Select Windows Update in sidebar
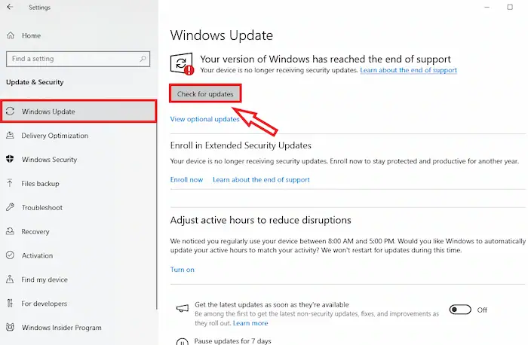The image size is (528, 345). pyautogui.click(x=78, y=111)
